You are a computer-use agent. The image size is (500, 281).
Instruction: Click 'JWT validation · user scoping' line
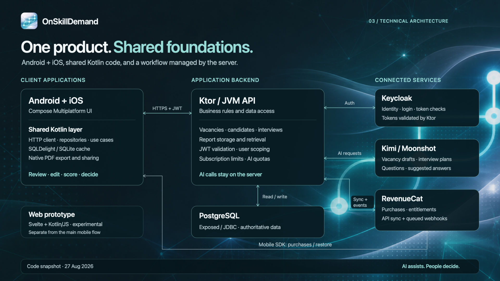(x=234, y=149)
